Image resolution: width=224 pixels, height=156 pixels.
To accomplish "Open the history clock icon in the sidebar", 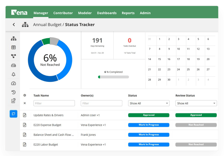I will [14, 92].
